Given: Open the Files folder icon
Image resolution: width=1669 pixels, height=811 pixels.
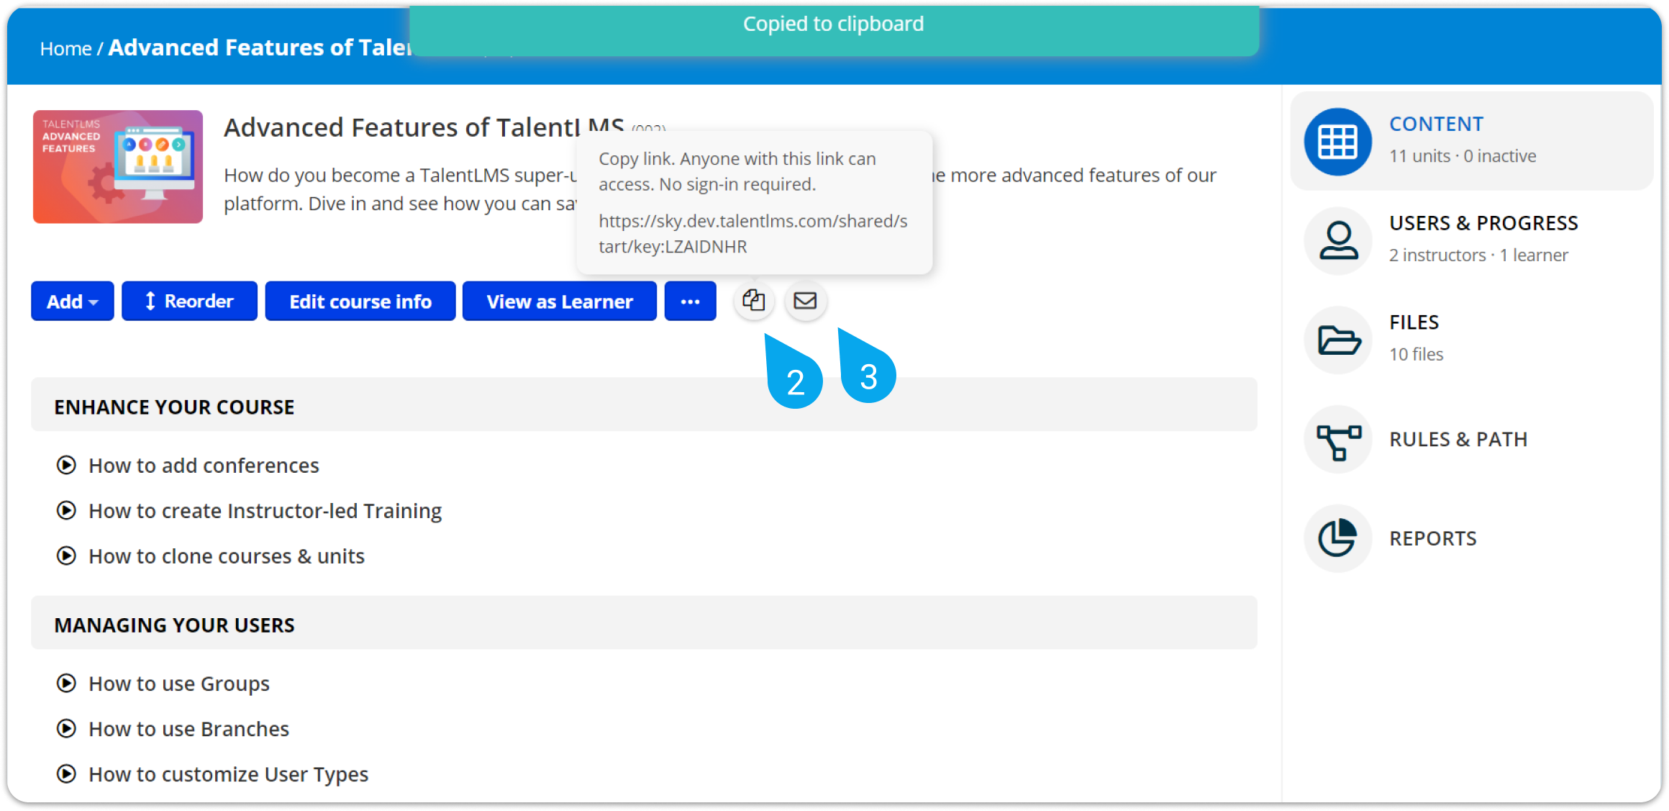Looking at the screenshot, I should (1337, 340).
